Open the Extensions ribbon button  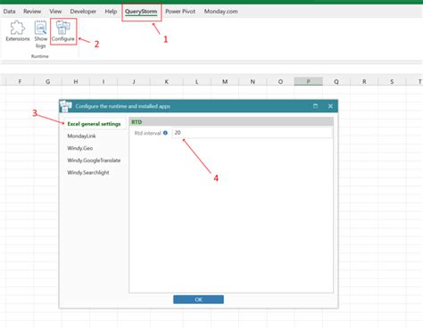pyautogui.click(x=18, y=31)
